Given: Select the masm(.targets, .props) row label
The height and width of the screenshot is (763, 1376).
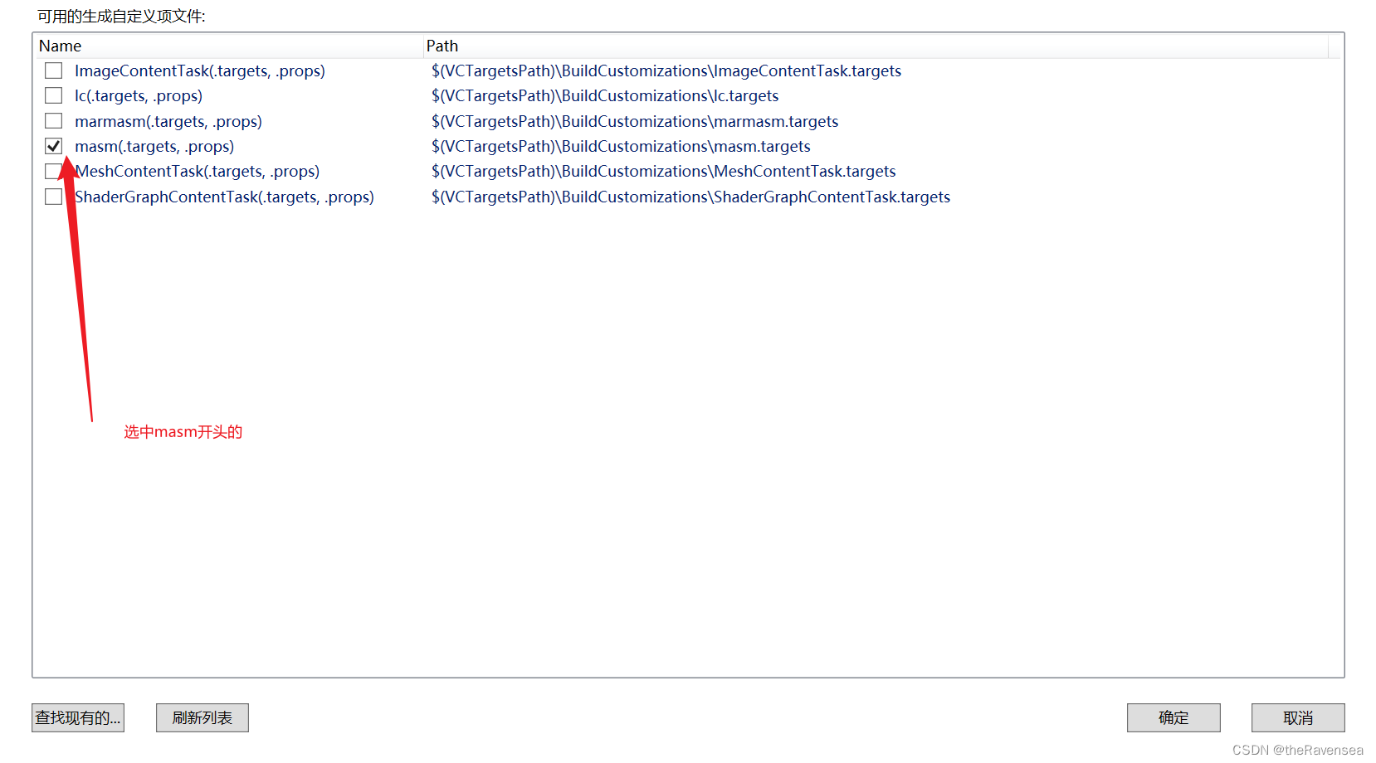Looking at the screenshot, I should coord(154,146).
